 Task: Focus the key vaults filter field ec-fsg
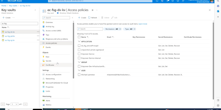tap(19, 24)
